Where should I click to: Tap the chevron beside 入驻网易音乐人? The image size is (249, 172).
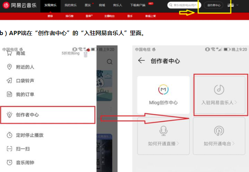point(236,103)
